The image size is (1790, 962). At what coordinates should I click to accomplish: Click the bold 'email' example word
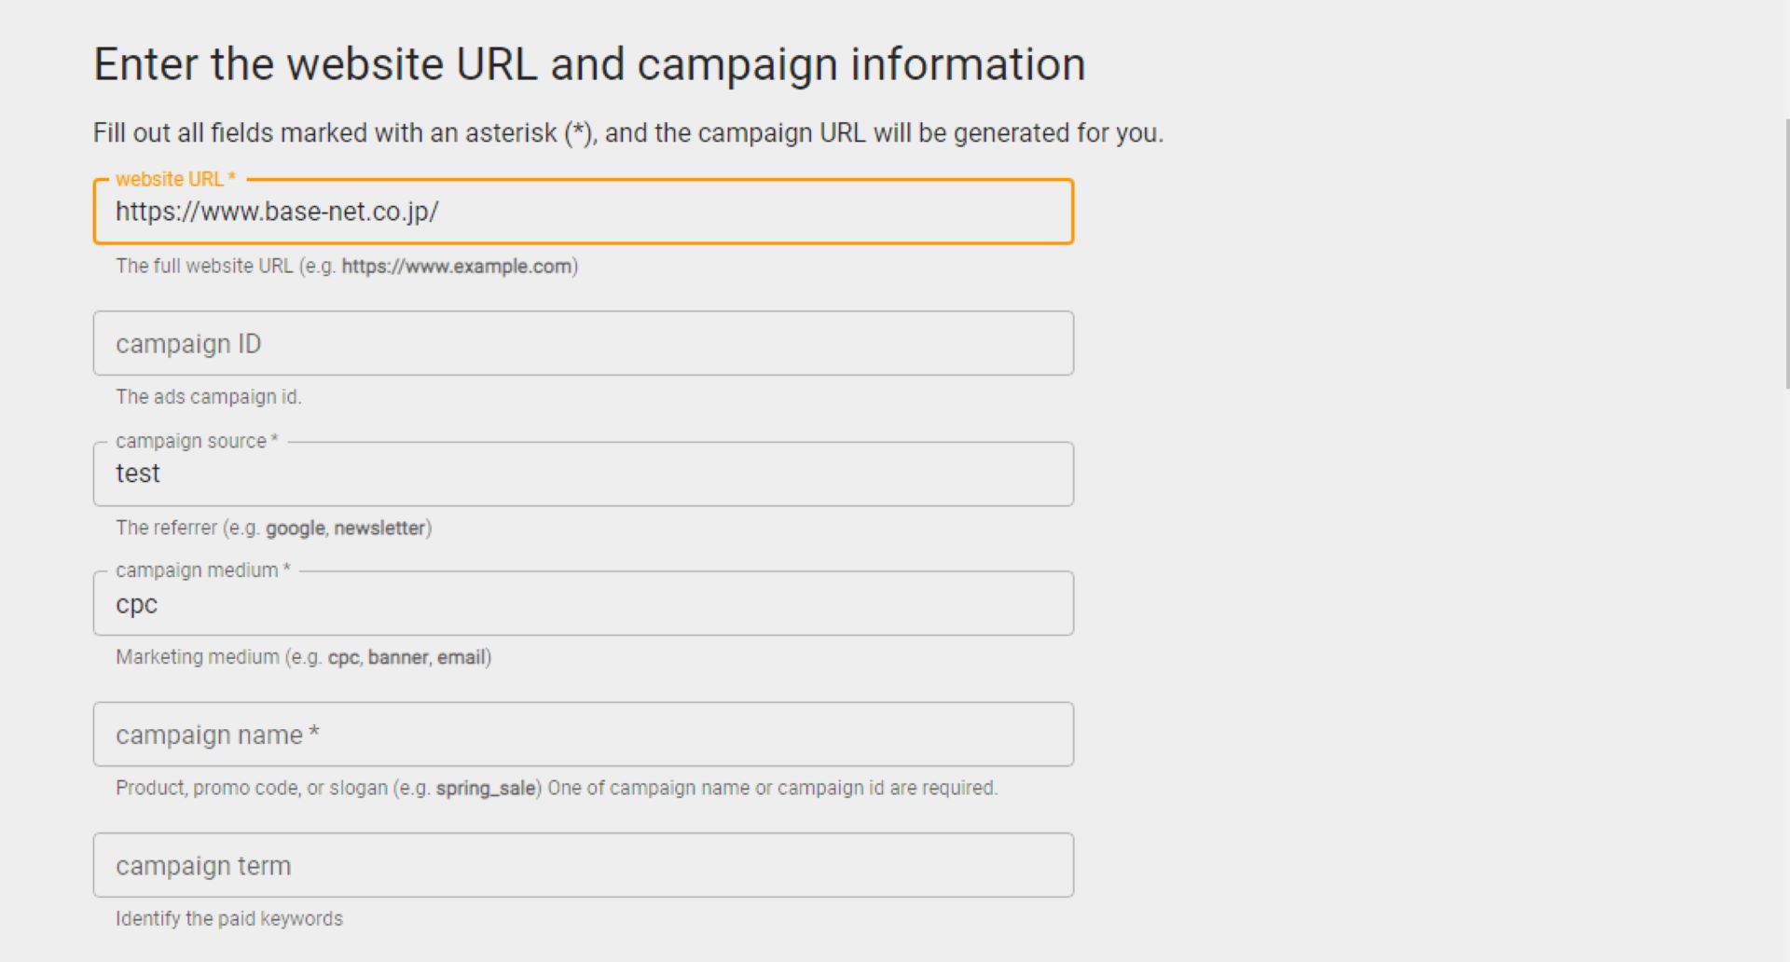click(x=461, y=657)
